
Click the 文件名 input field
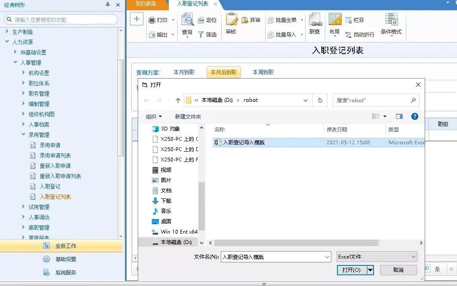(276, 257)
